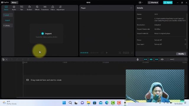
Task: Open the weather widget on taskbar
Action: click(x=10, y=103)
